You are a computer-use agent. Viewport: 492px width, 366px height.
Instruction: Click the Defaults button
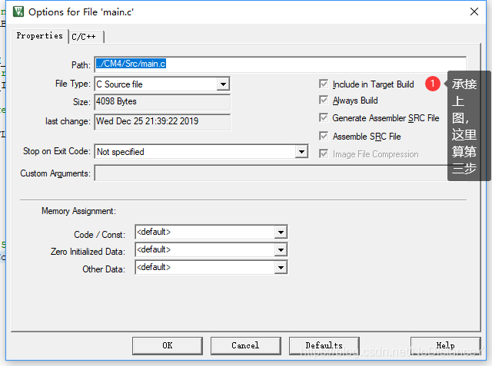(x=324, y=345)
